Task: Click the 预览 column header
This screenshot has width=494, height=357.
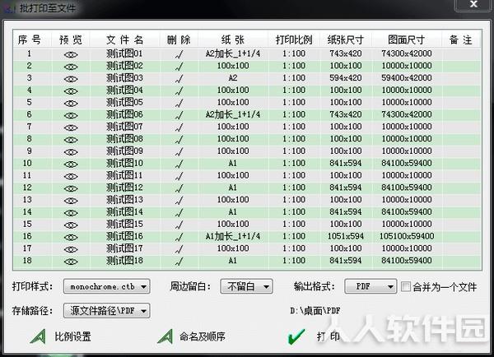Action: pyautogui.click(x=71, y=39)
